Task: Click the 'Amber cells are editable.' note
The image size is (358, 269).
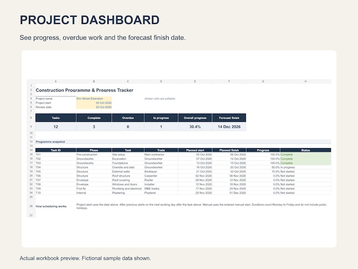Action: tap(160, 98)
